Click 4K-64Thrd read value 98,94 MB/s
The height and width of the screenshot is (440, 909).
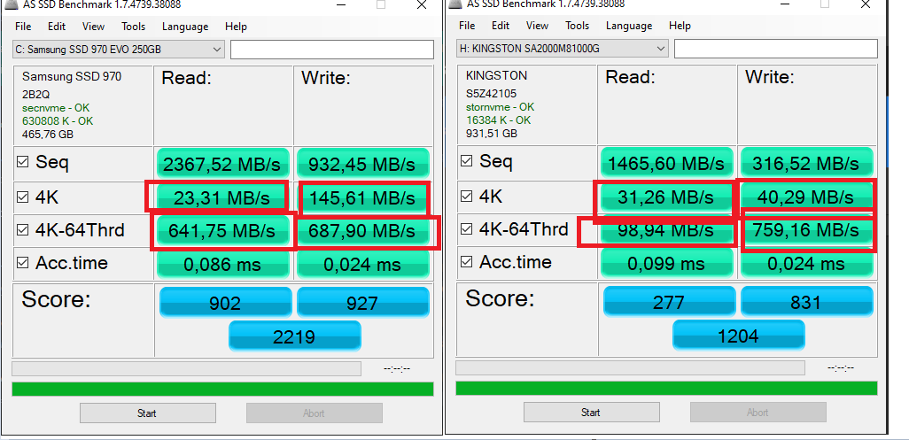[667, 229]
